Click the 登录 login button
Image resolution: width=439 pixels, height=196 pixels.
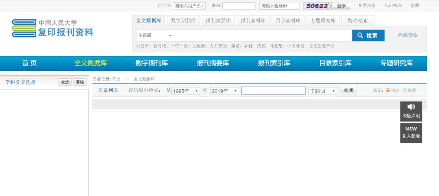tap(341, 6)
